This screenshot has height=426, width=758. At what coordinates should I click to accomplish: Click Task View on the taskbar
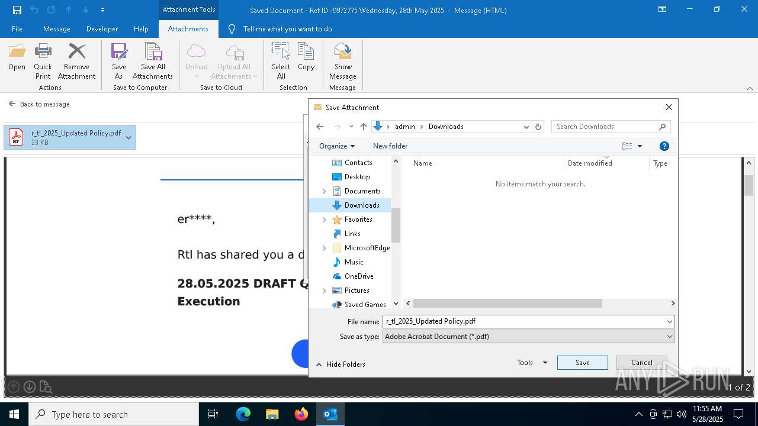click(213, 414)
